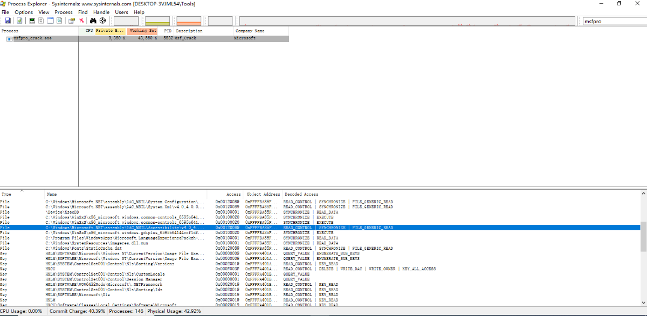Sort by the Description column header
Viewport: 647px width, 316px height.
click(x=204, y=31)
